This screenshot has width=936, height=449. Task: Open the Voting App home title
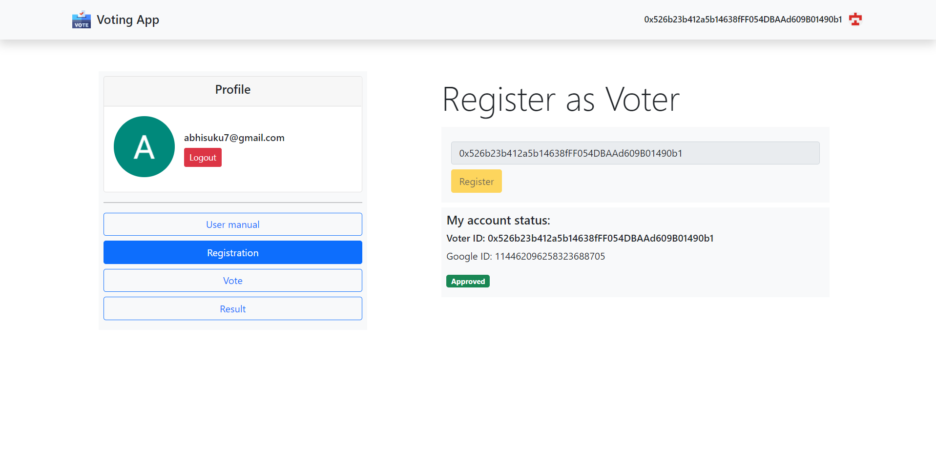click(128, 20)
